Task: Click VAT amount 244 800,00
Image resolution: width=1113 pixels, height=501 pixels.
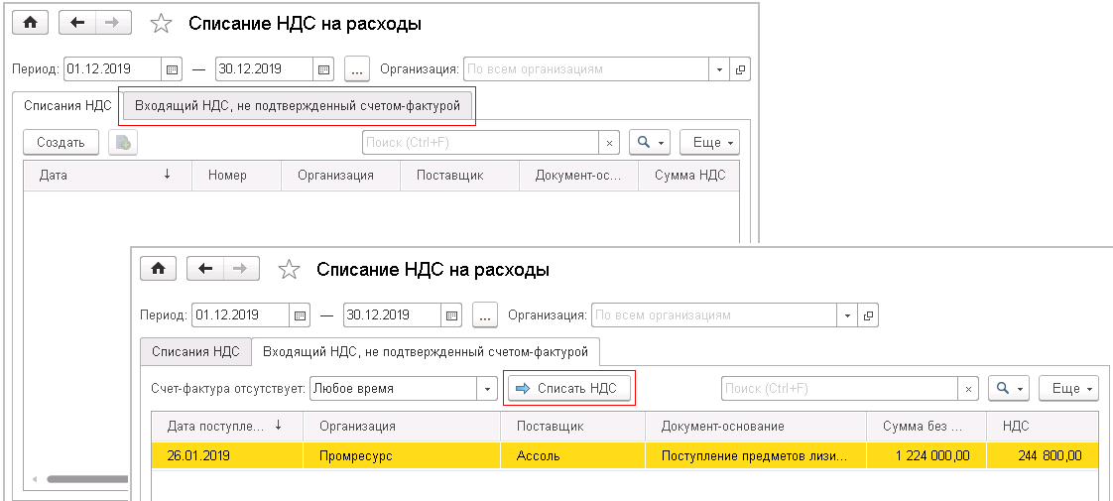Action: 1042,455
